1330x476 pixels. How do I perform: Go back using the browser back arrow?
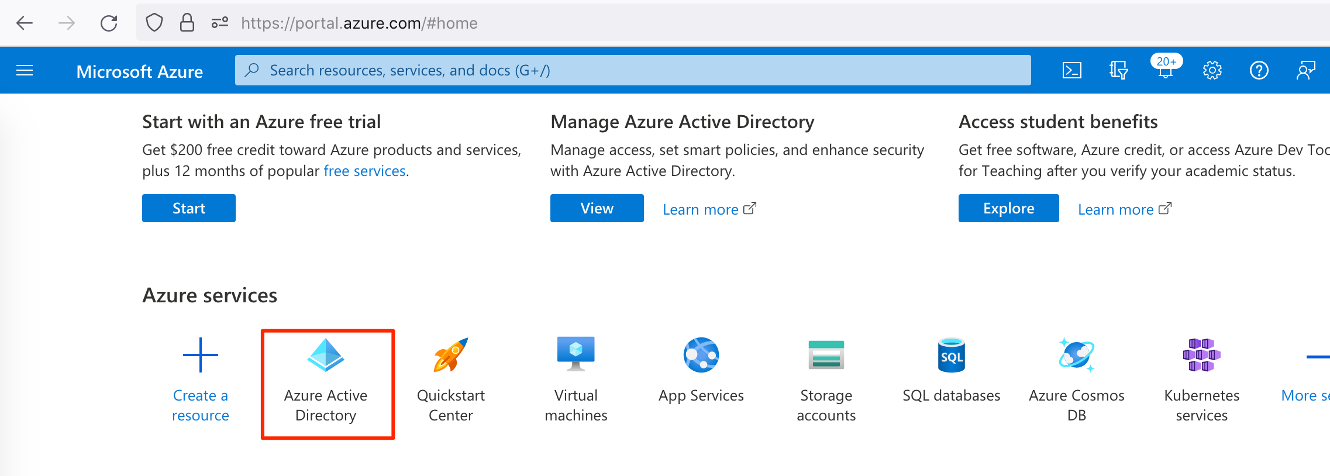[25, 23]
